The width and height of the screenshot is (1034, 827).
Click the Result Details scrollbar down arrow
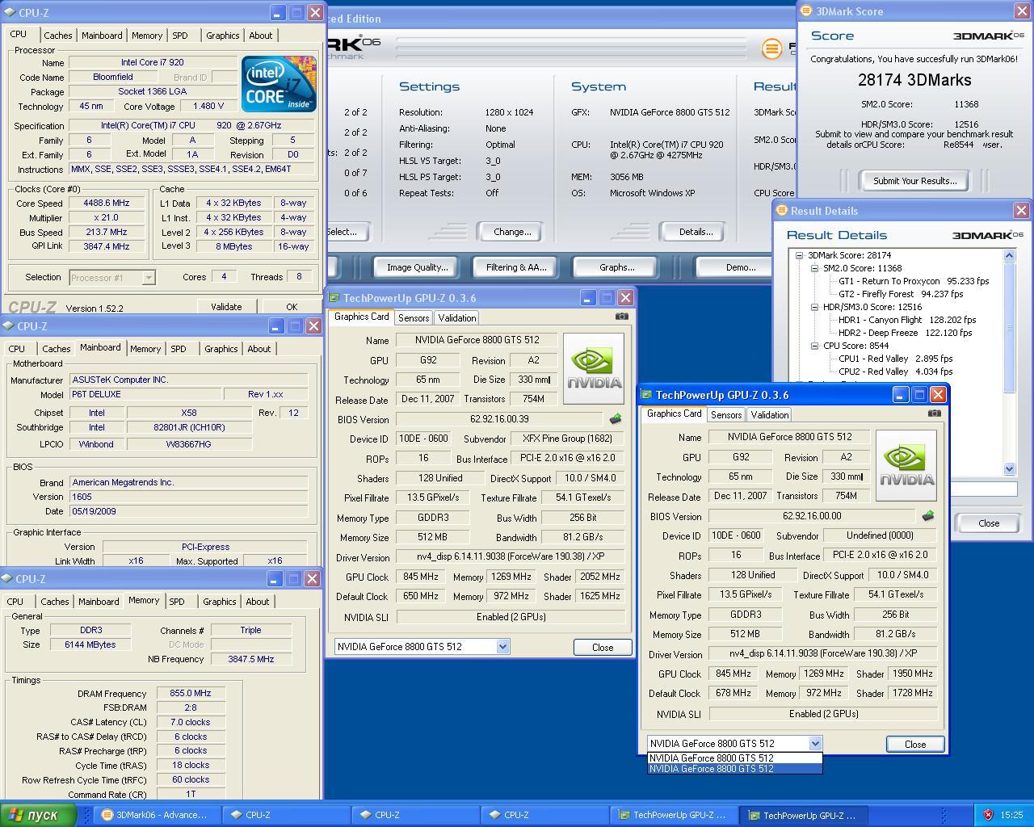(1009, 468)
